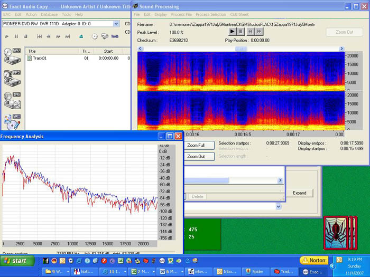Click Zoom Out button beside playback controls
Image resolution: width=370 pixels, height=277 pixels.
(x=344, y=32)
